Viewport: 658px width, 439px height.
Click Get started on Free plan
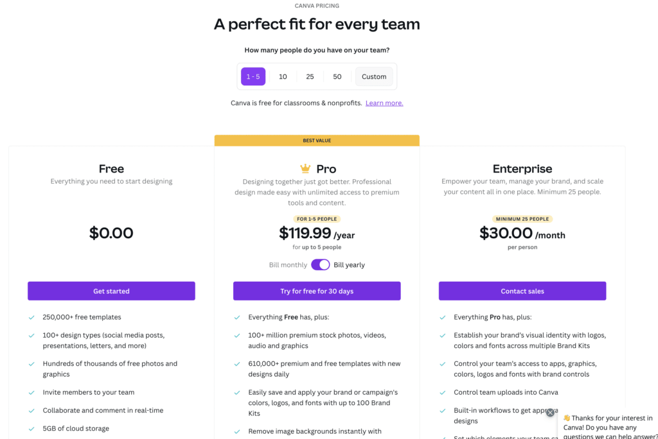click(111, 291)
